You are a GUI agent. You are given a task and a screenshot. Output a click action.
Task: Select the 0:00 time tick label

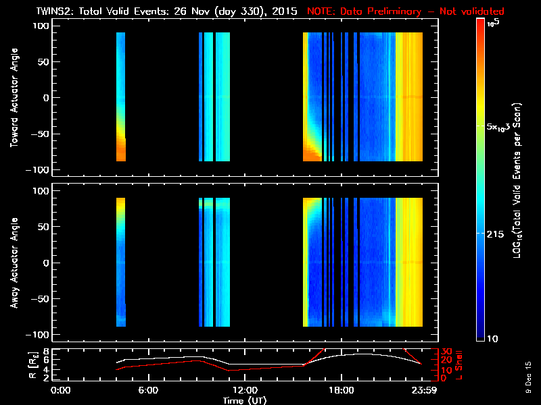(x=61, y=391)
